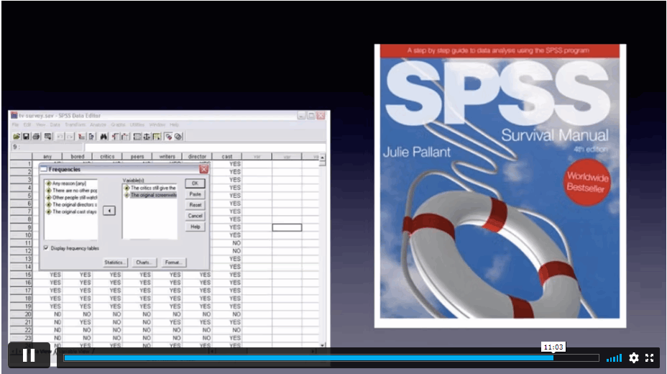Open the File menu in SPSS
This screenshot has height=374, width=667.
click(x=15, y=124)
